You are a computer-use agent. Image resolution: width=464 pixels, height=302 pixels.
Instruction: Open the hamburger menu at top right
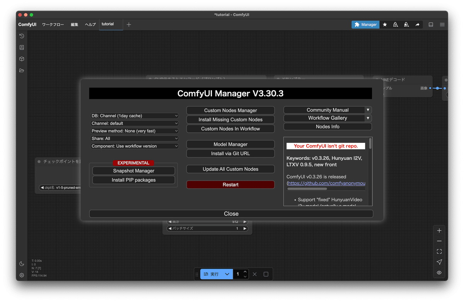[442, 24]
